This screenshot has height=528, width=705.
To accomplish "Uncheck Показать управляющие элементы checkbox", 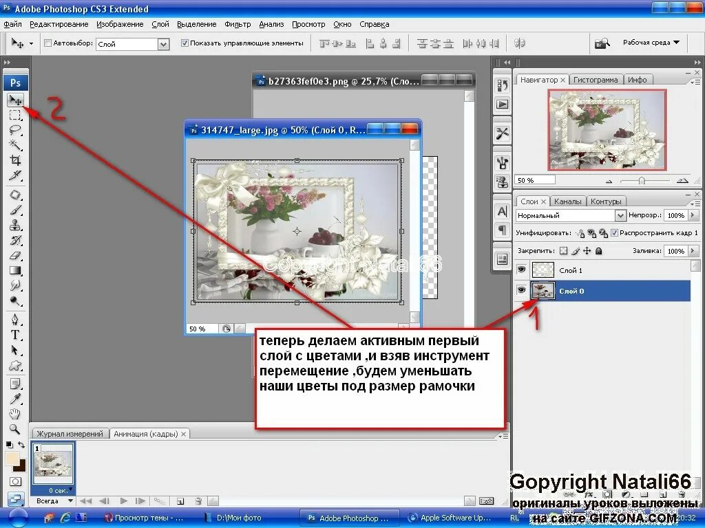I will pyautogui.click(x=185, y=43).
